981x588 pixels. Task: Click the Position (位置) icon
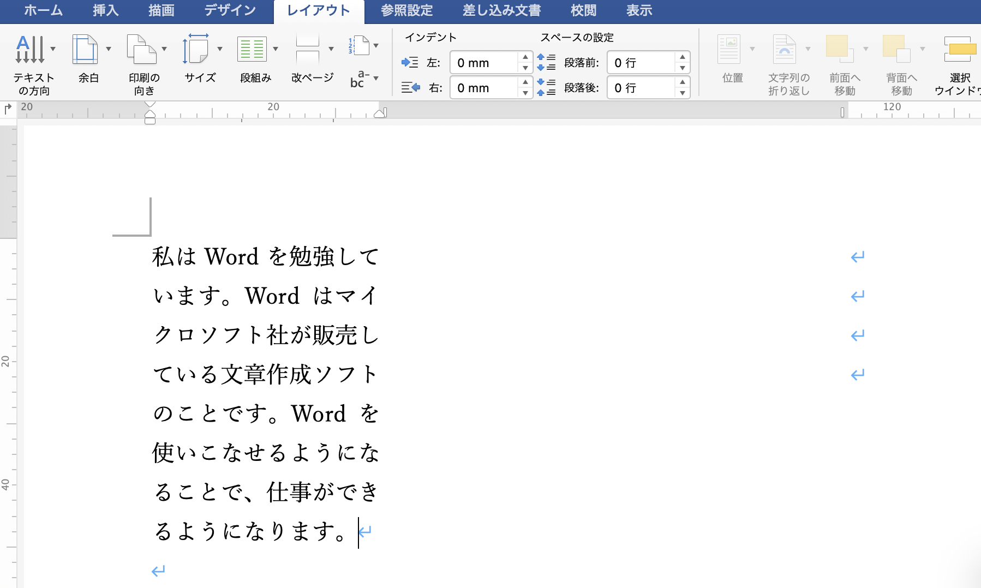click(729, 49)
